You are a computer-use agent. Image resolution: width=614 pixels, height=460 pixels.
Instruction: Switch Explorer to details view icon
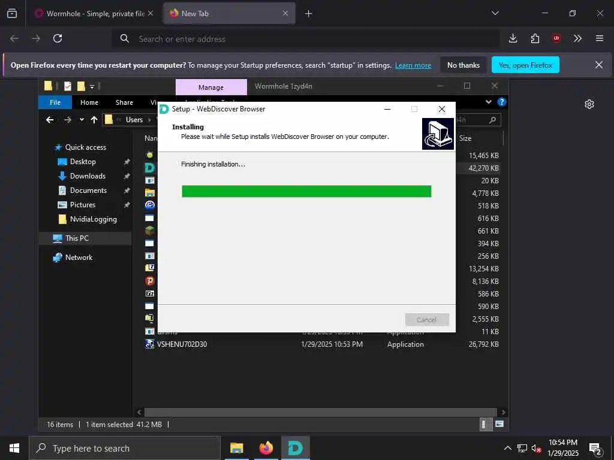tap(486, 425)
